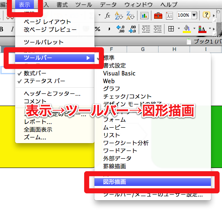Open the font color dropdown arrow

point(210,29)
